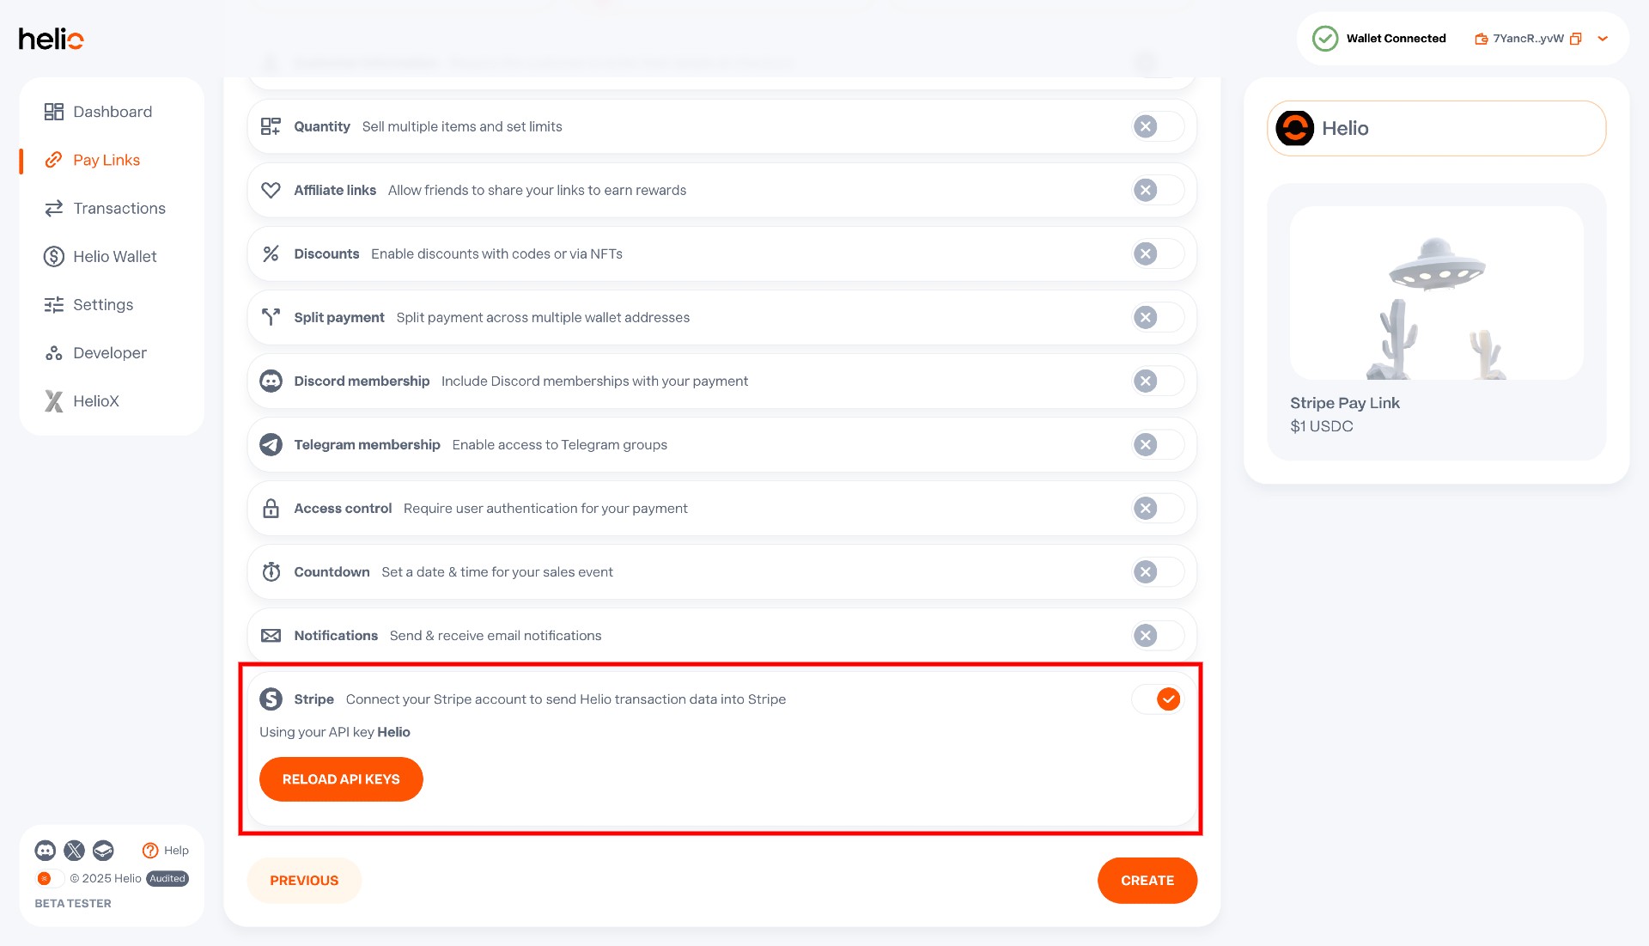Image resolution: width=1649 pixels, height=946 pixels.
Task: Click the Quantity row icon
Action: click(x=271, y=126)
